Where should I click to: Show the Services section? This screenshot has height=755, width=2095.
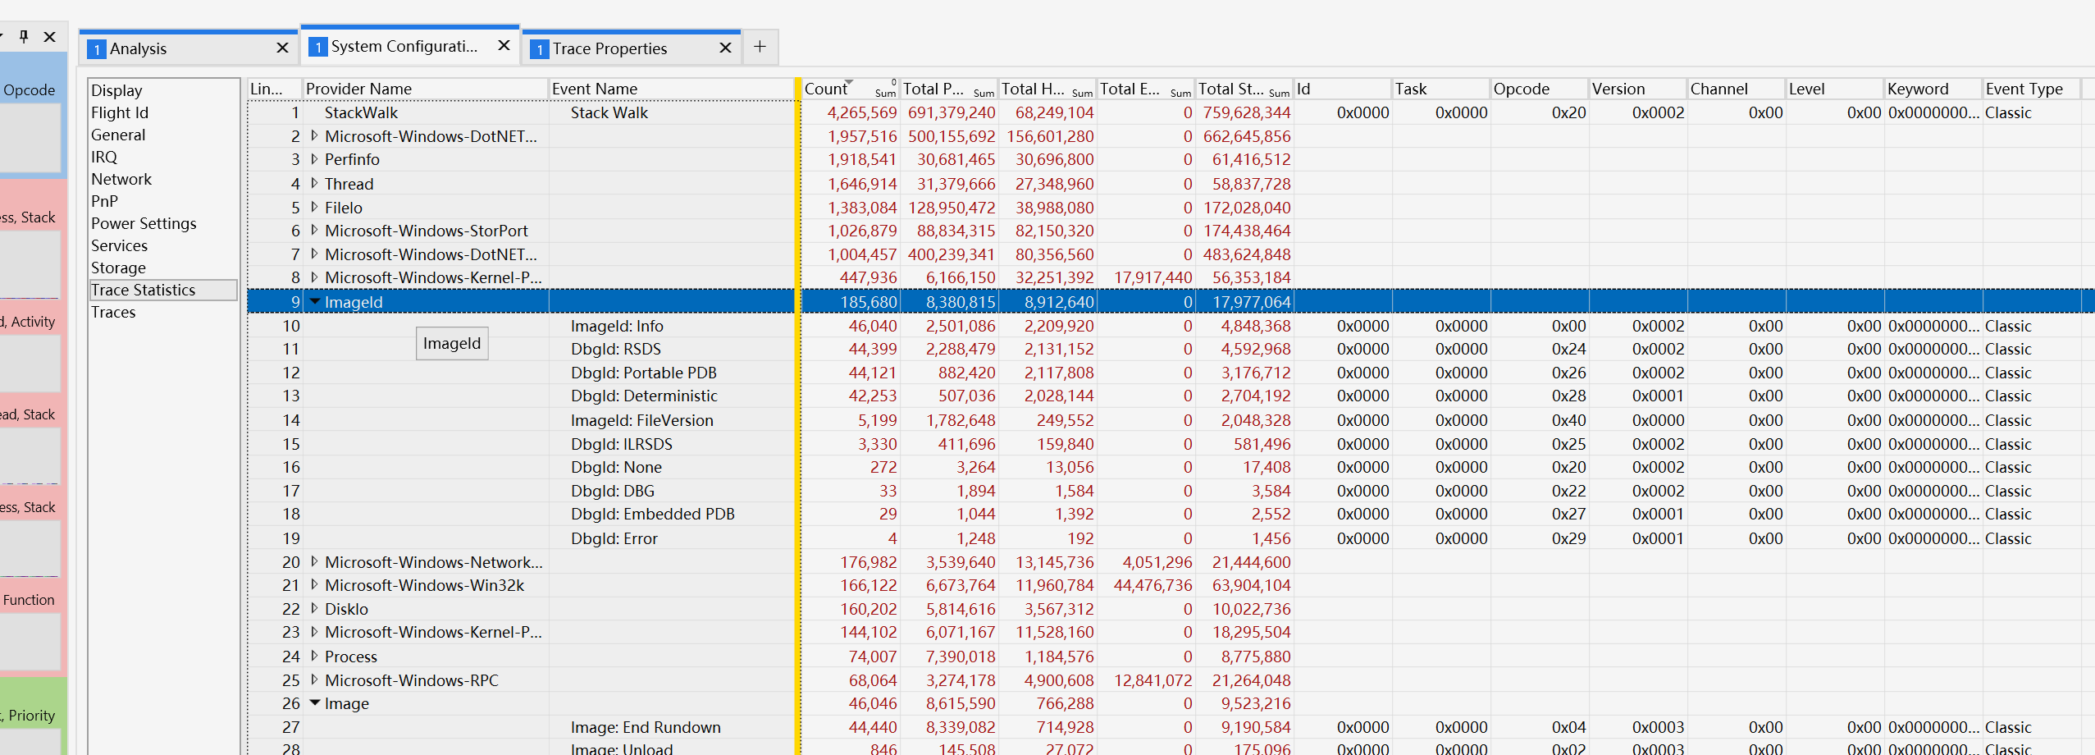119,245
